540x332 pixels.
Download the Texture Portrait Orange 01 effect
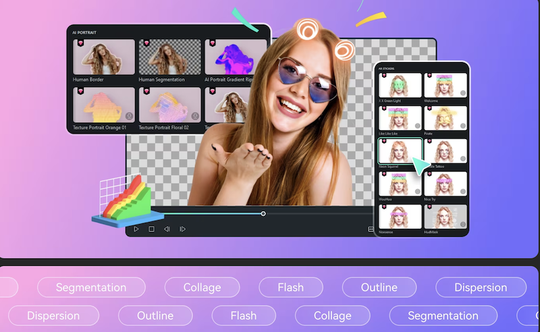(x=129, y=116)
